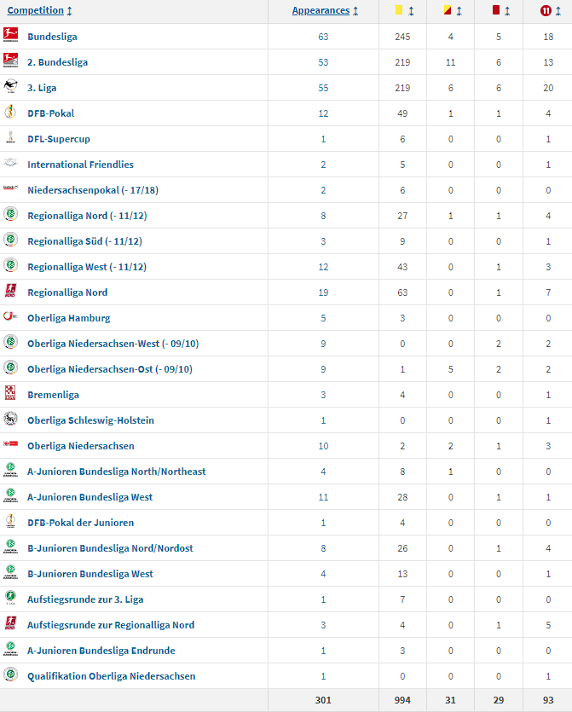Open Oberliga Schleswig-Holstein link
Image resolution: width=572 pixels, height=712 pixels.
pos(90,420)
